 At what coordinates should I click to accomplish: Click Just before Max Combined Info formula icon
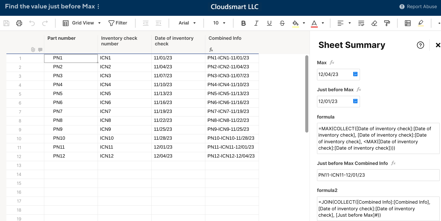click(x=393, y=163)
